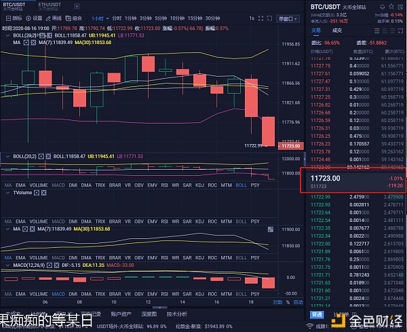Select 交易 order book tab
407x332 pixels.
316,31
